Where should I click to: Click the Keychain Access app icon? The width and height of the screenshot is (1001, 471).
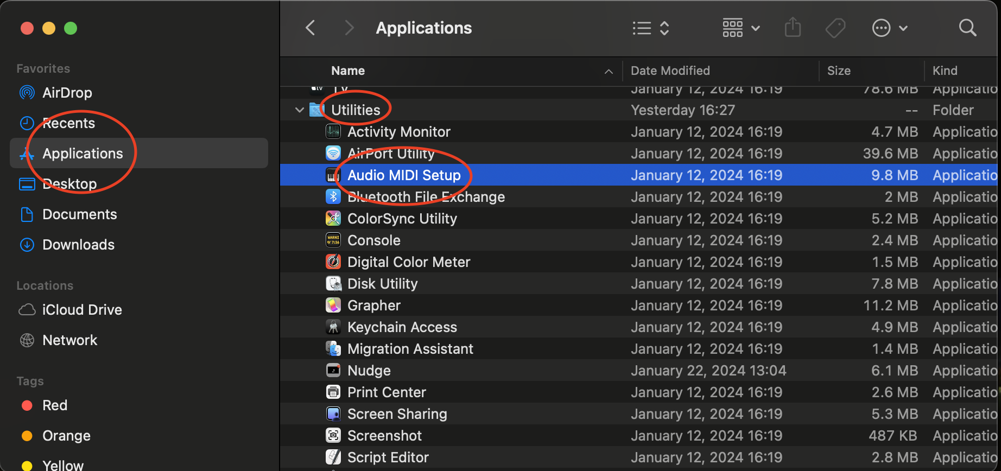(x=333, y=327)
